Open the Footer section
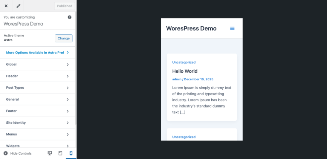The width and height of the screenshot is (327, 159). click(x=37, y=111)
